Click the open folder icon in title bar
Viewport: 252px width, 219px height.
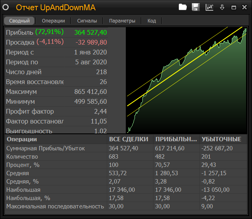pos(182,7)
